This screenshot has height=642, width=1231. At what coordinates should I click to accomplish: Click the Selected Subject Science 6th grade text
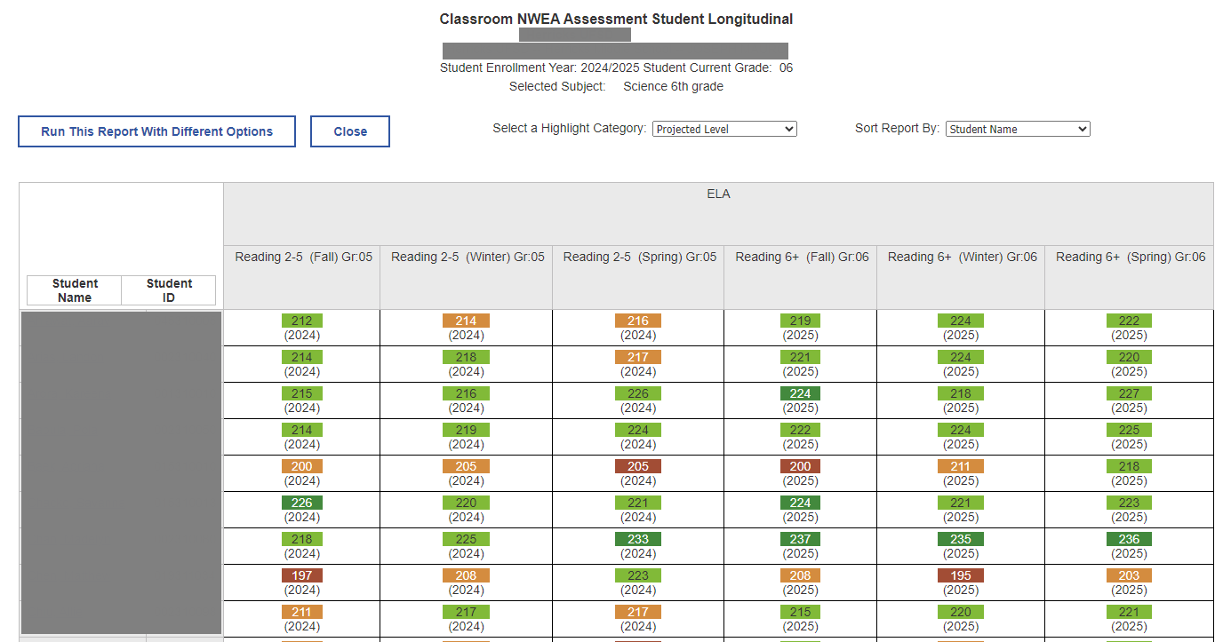pyautogui.click(x=616, y=86)
